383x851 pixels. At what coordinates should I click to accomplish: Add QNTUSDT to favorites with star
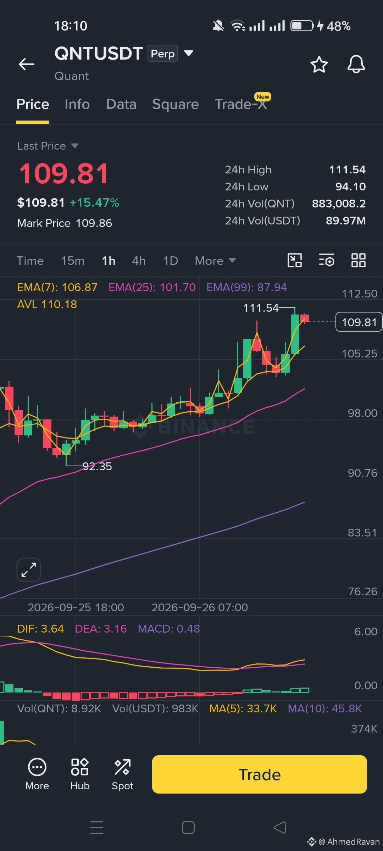(x=319, y=64)
